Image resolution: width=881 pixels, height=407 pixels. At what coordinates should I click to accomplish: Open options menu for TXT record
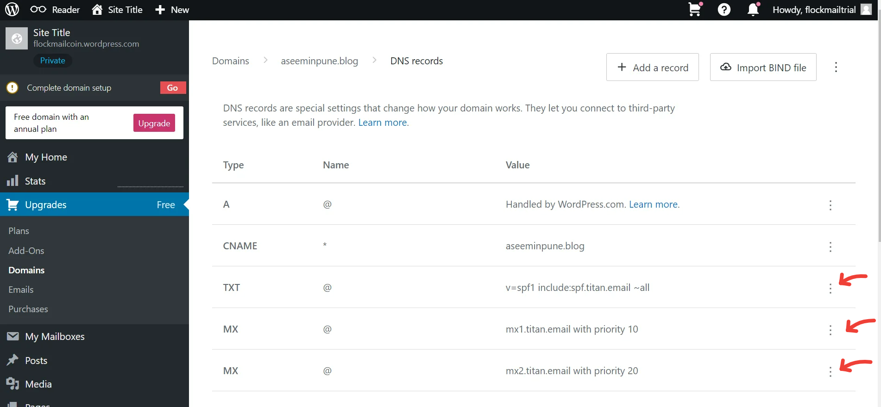(831, 288)
